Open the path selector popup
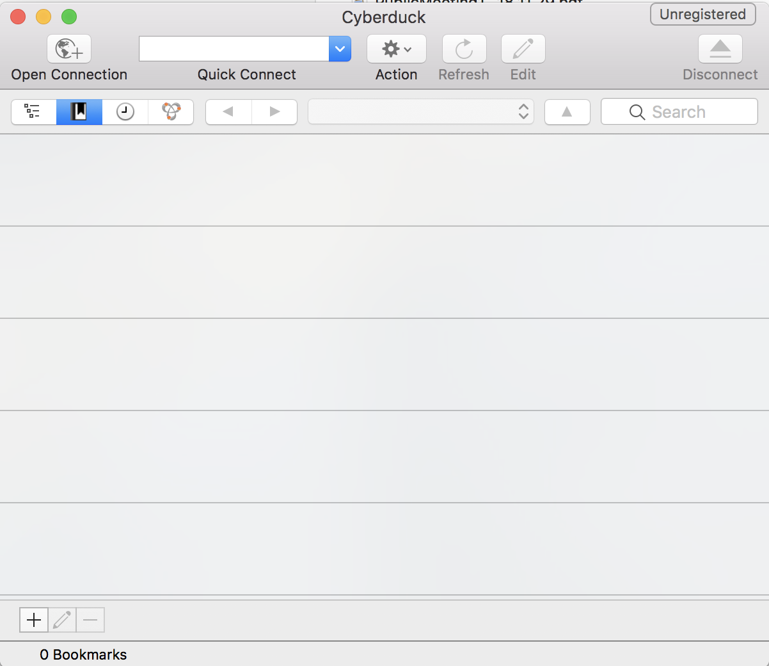The height and width of the screenshot is (666, 769). [420, 112]
